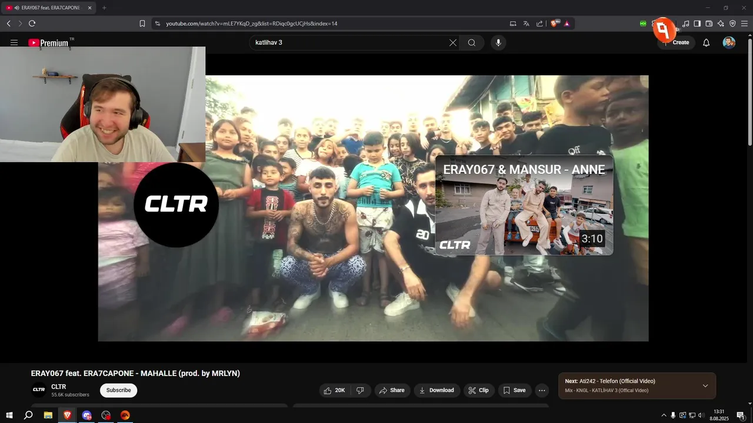Image resolution: width=753 pixels, height=423 pixels.
Task: Open Brave Wallet icon
Action: click(x=709, y=23)
